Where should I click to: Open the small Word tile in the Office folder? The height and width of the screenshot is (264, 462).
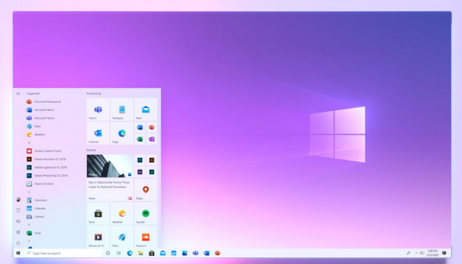click(x=140, y=127)
